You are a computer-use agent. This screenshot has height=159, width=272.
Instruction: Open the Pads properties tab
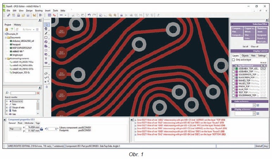[x=20, y=123]
